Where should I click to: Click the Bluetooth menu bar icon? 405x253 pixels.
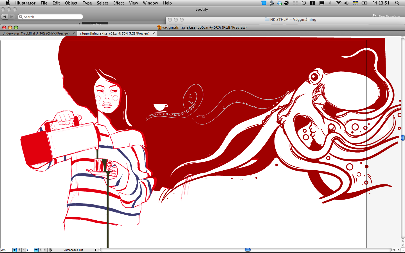pyautogui.click(x=330, y=3)
